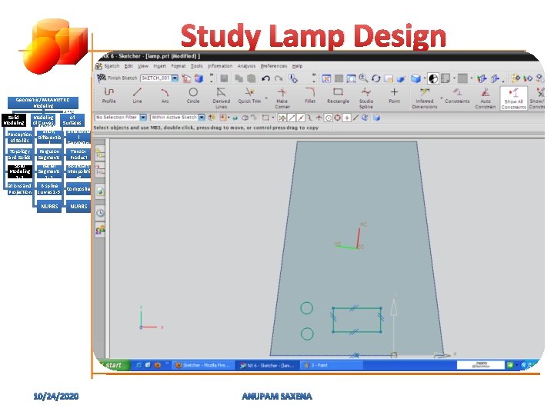Select the Arc tool
This screenshot has height=415, width=554.
pyautogui.click(x=165, y=95)
